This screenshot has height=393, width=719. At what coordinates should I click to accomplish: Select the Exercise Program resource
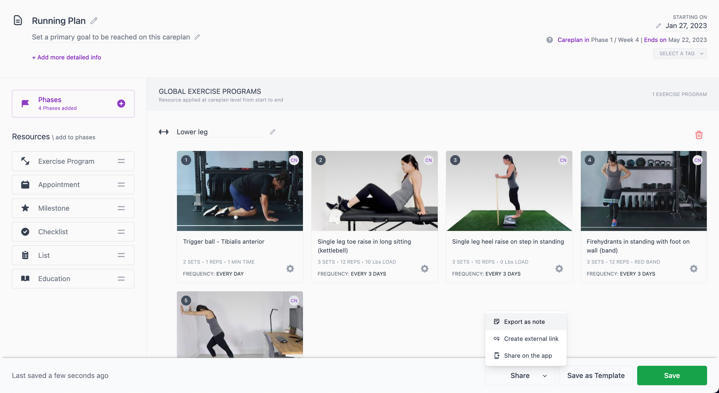73,161
